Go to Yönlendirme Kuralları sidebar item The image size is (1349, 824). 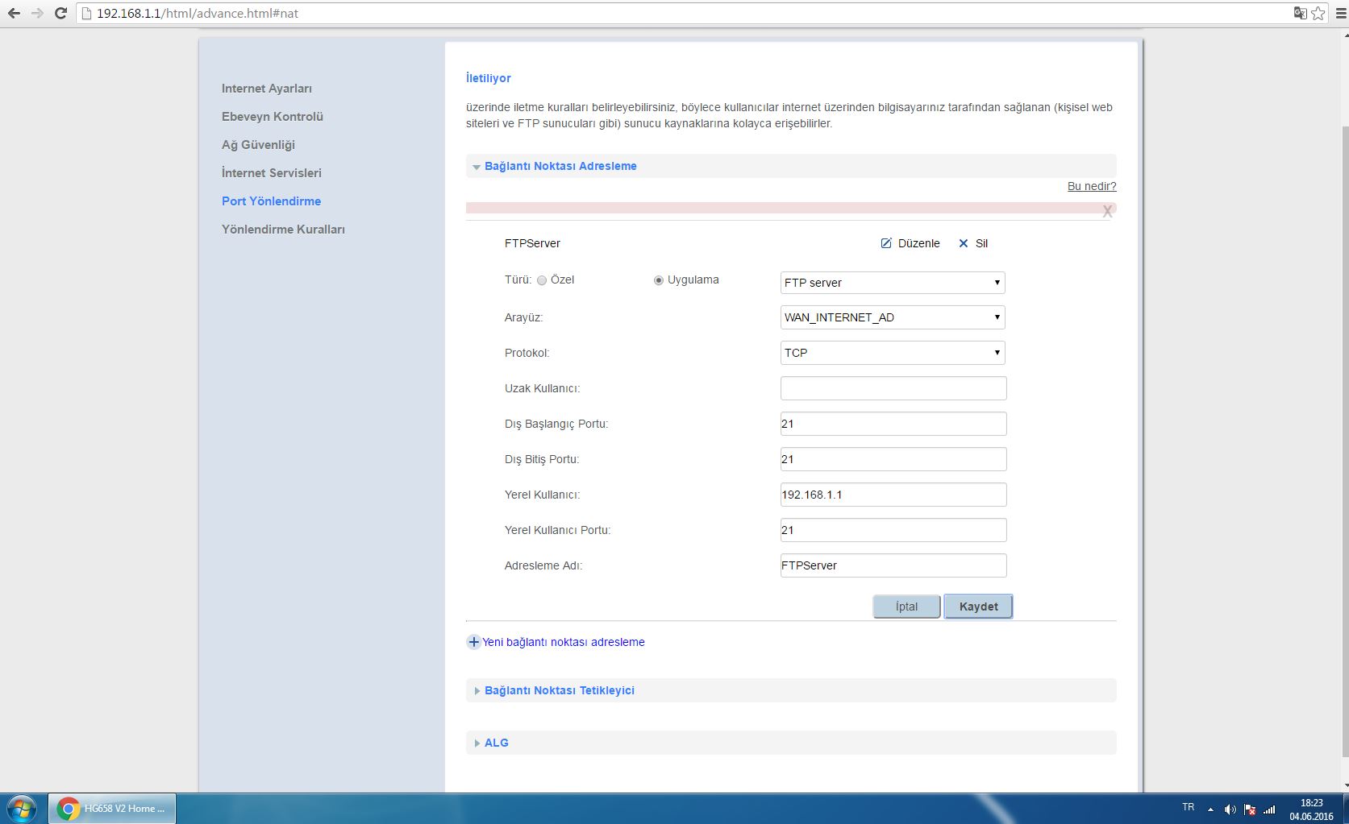(283, 230)
